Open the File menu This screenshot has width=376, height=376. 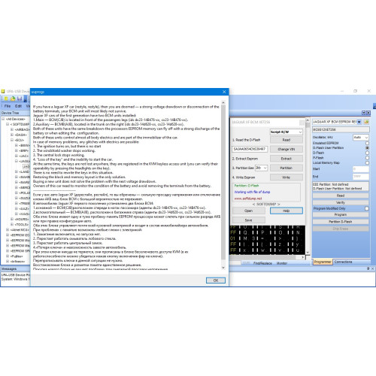coord(8,106)
